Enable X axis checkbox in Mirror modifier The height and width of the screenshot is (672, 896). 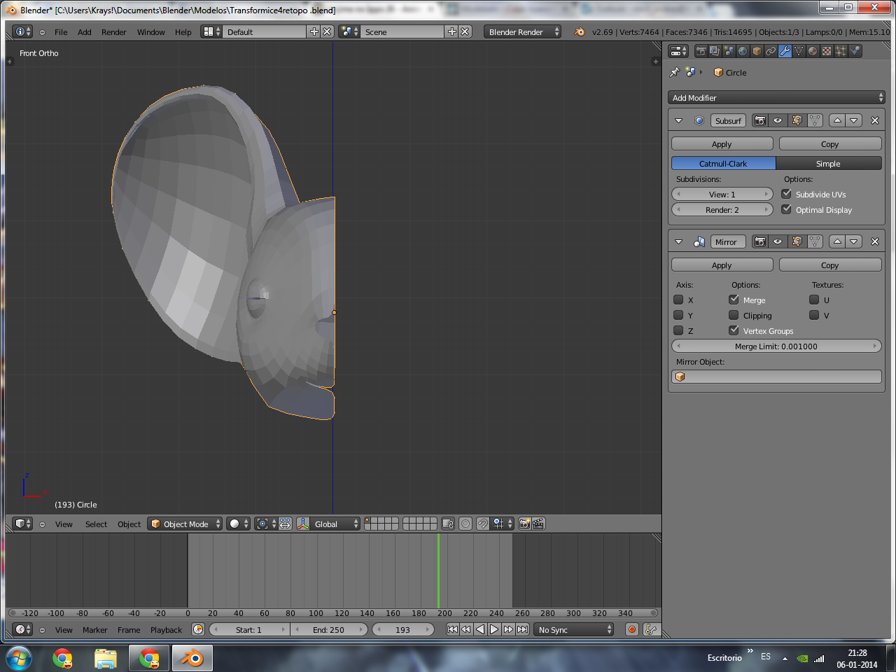(x=678, y=300)
